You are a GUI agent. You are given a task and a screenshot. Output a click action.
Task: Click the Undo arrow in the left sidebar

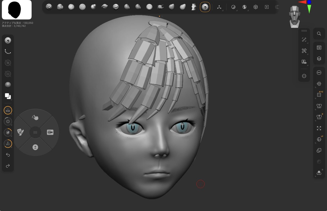tap(8, 155)
